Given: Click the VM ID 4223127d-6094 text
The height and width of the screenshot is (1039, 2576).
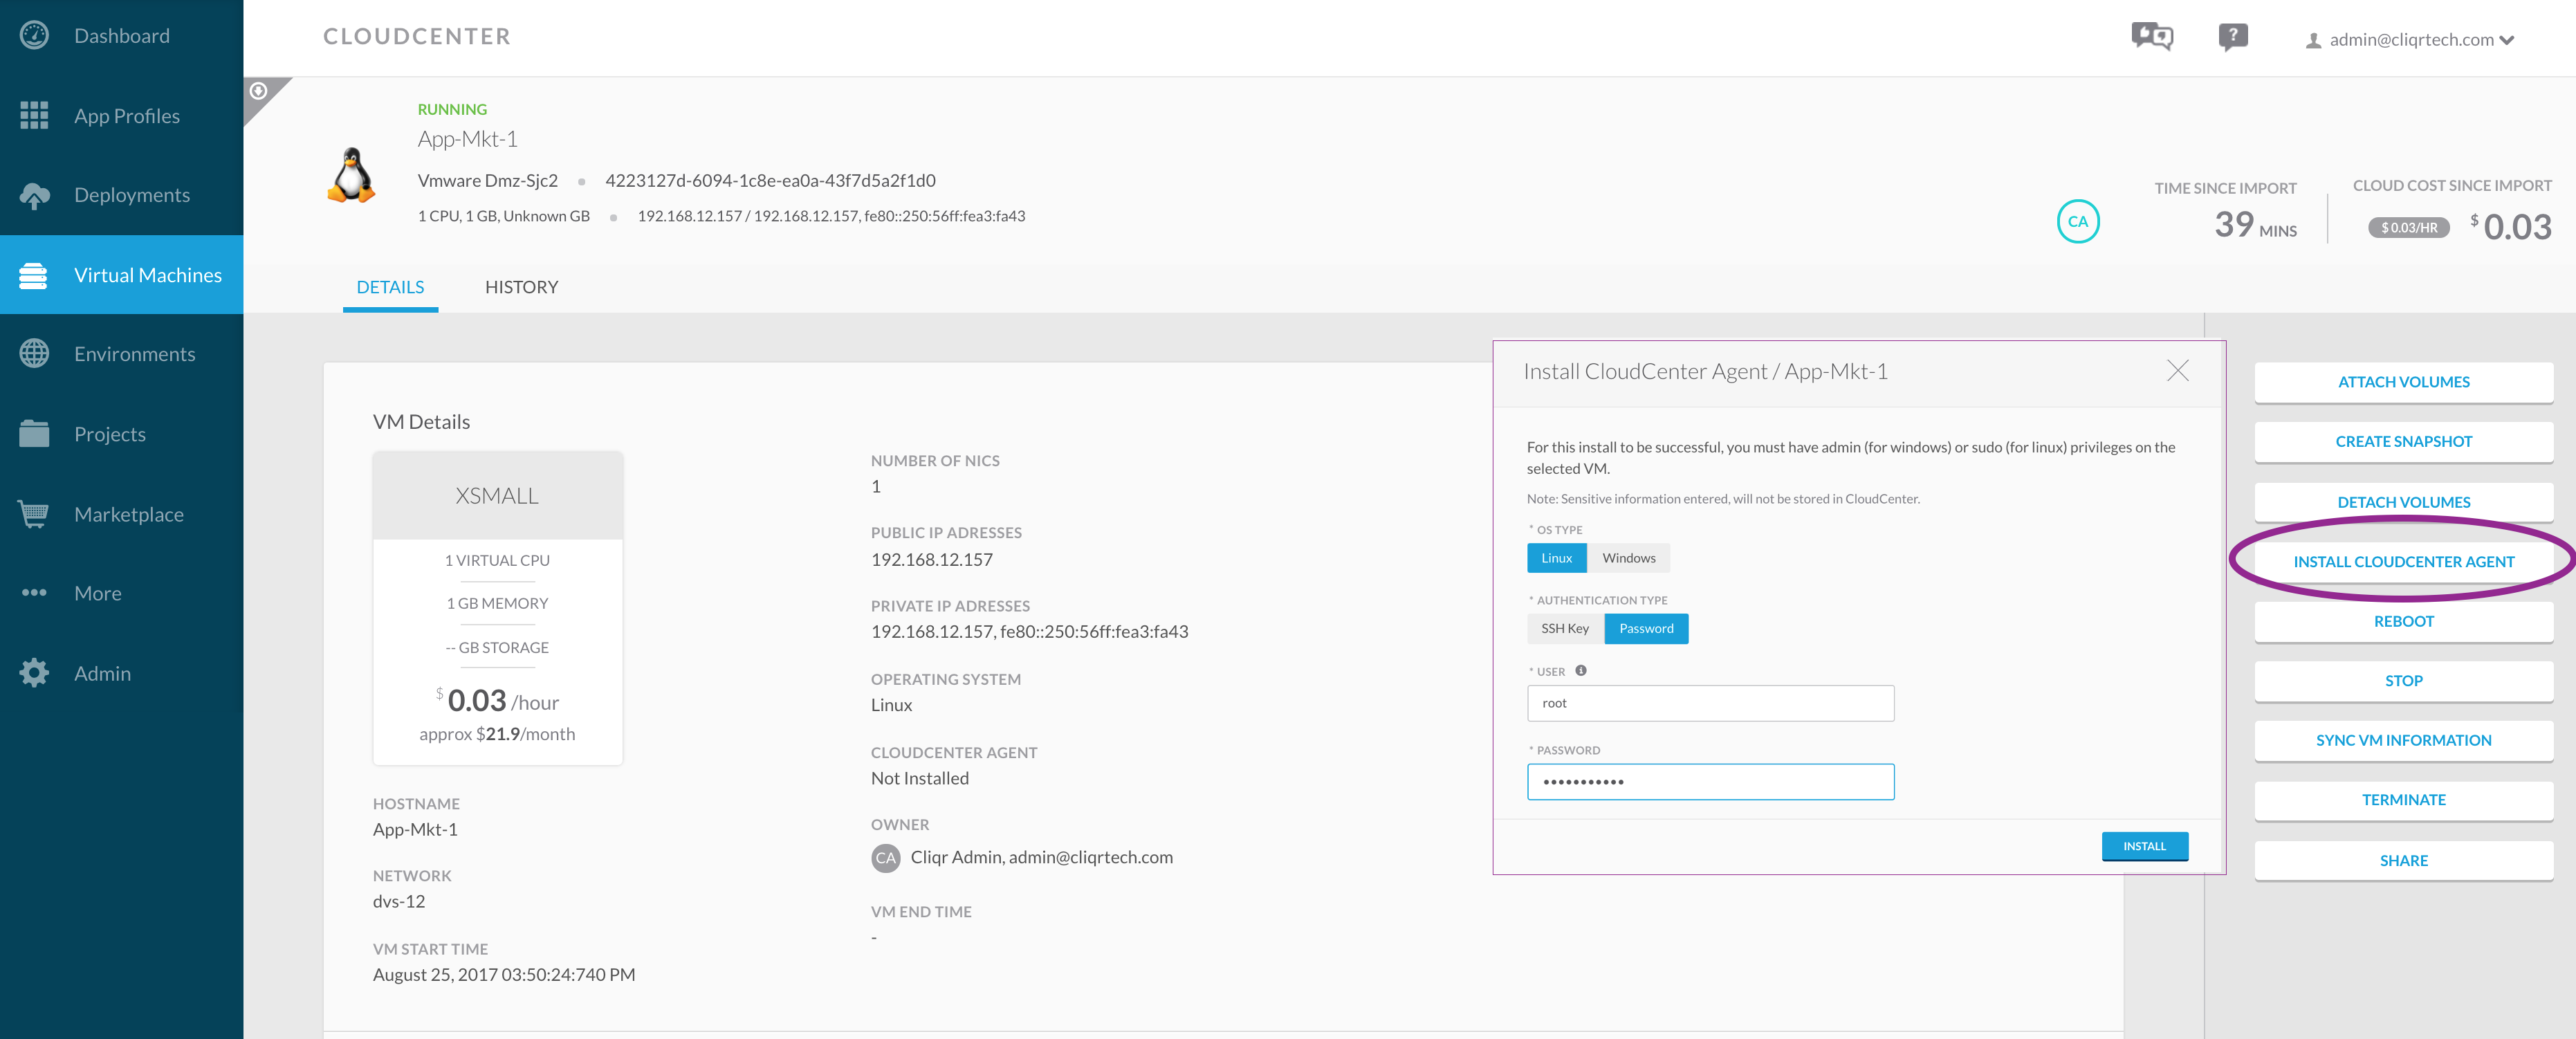Looking at the screenshot, I should (x=770, y=181).
